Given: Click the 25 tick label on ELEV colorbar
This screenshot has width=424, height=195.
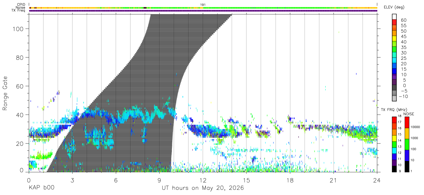Looking at the screenshot, I should click(404, 58).
